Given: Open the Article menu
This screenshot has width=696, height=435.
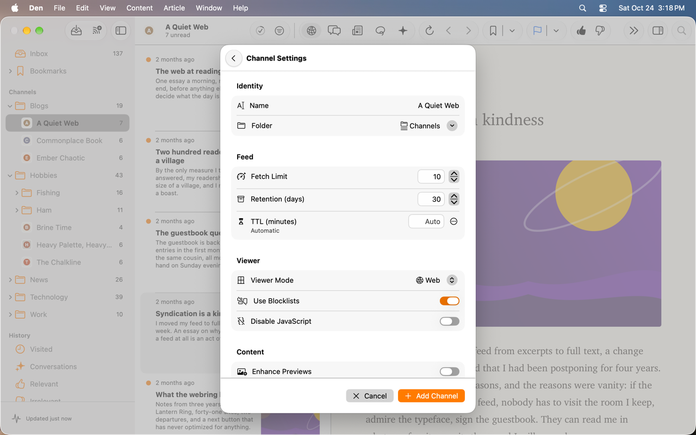Looking at the screenshot, I should 174,8.
